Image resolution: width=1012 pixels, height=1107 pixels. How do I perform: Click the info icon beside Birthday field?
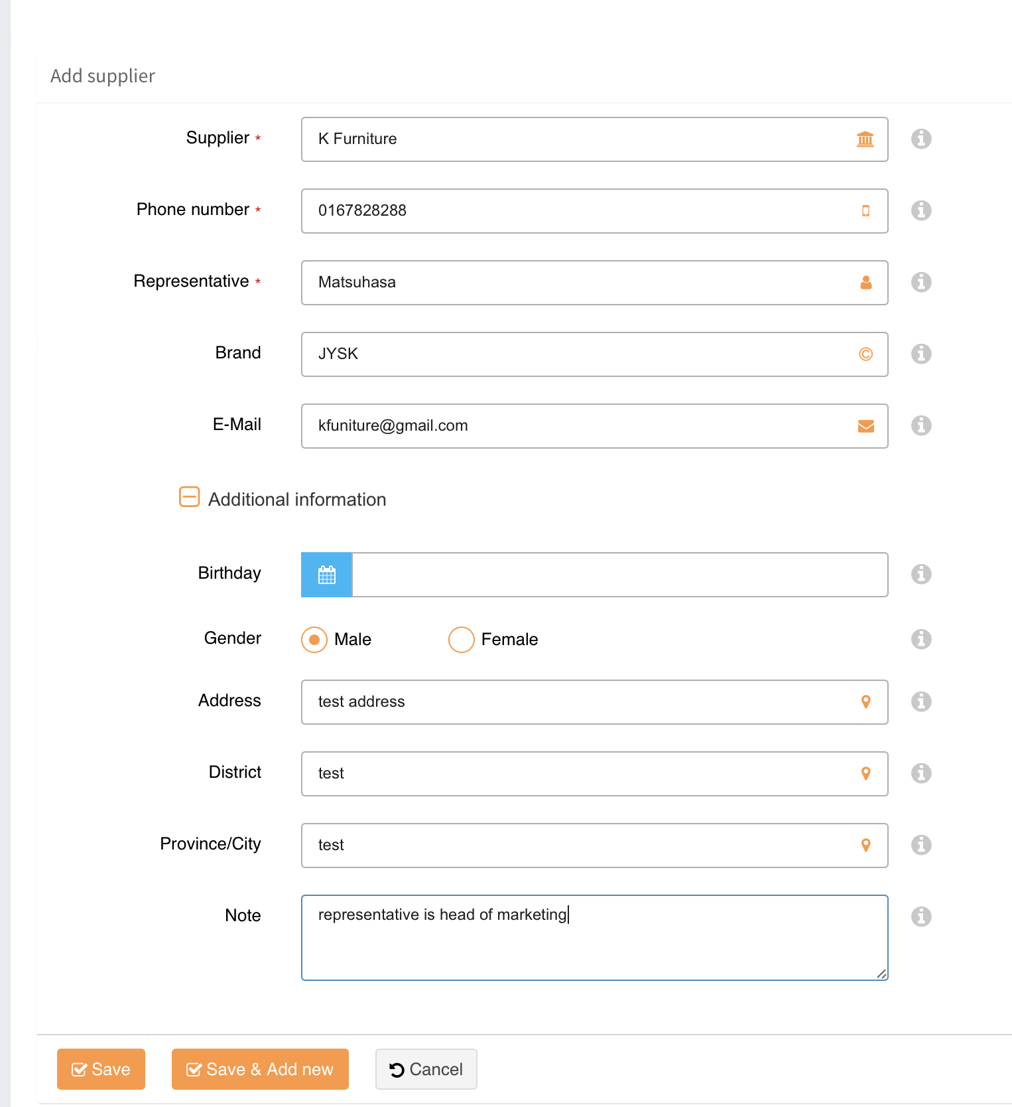921,574
